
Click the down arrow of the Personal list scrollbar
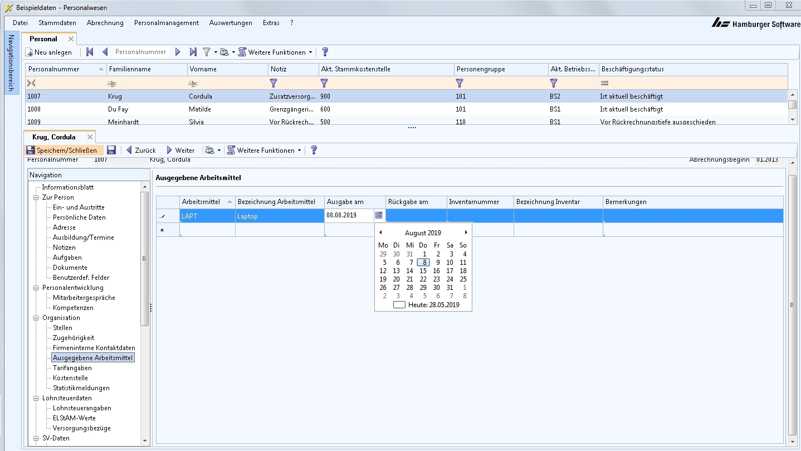point(792,119)
